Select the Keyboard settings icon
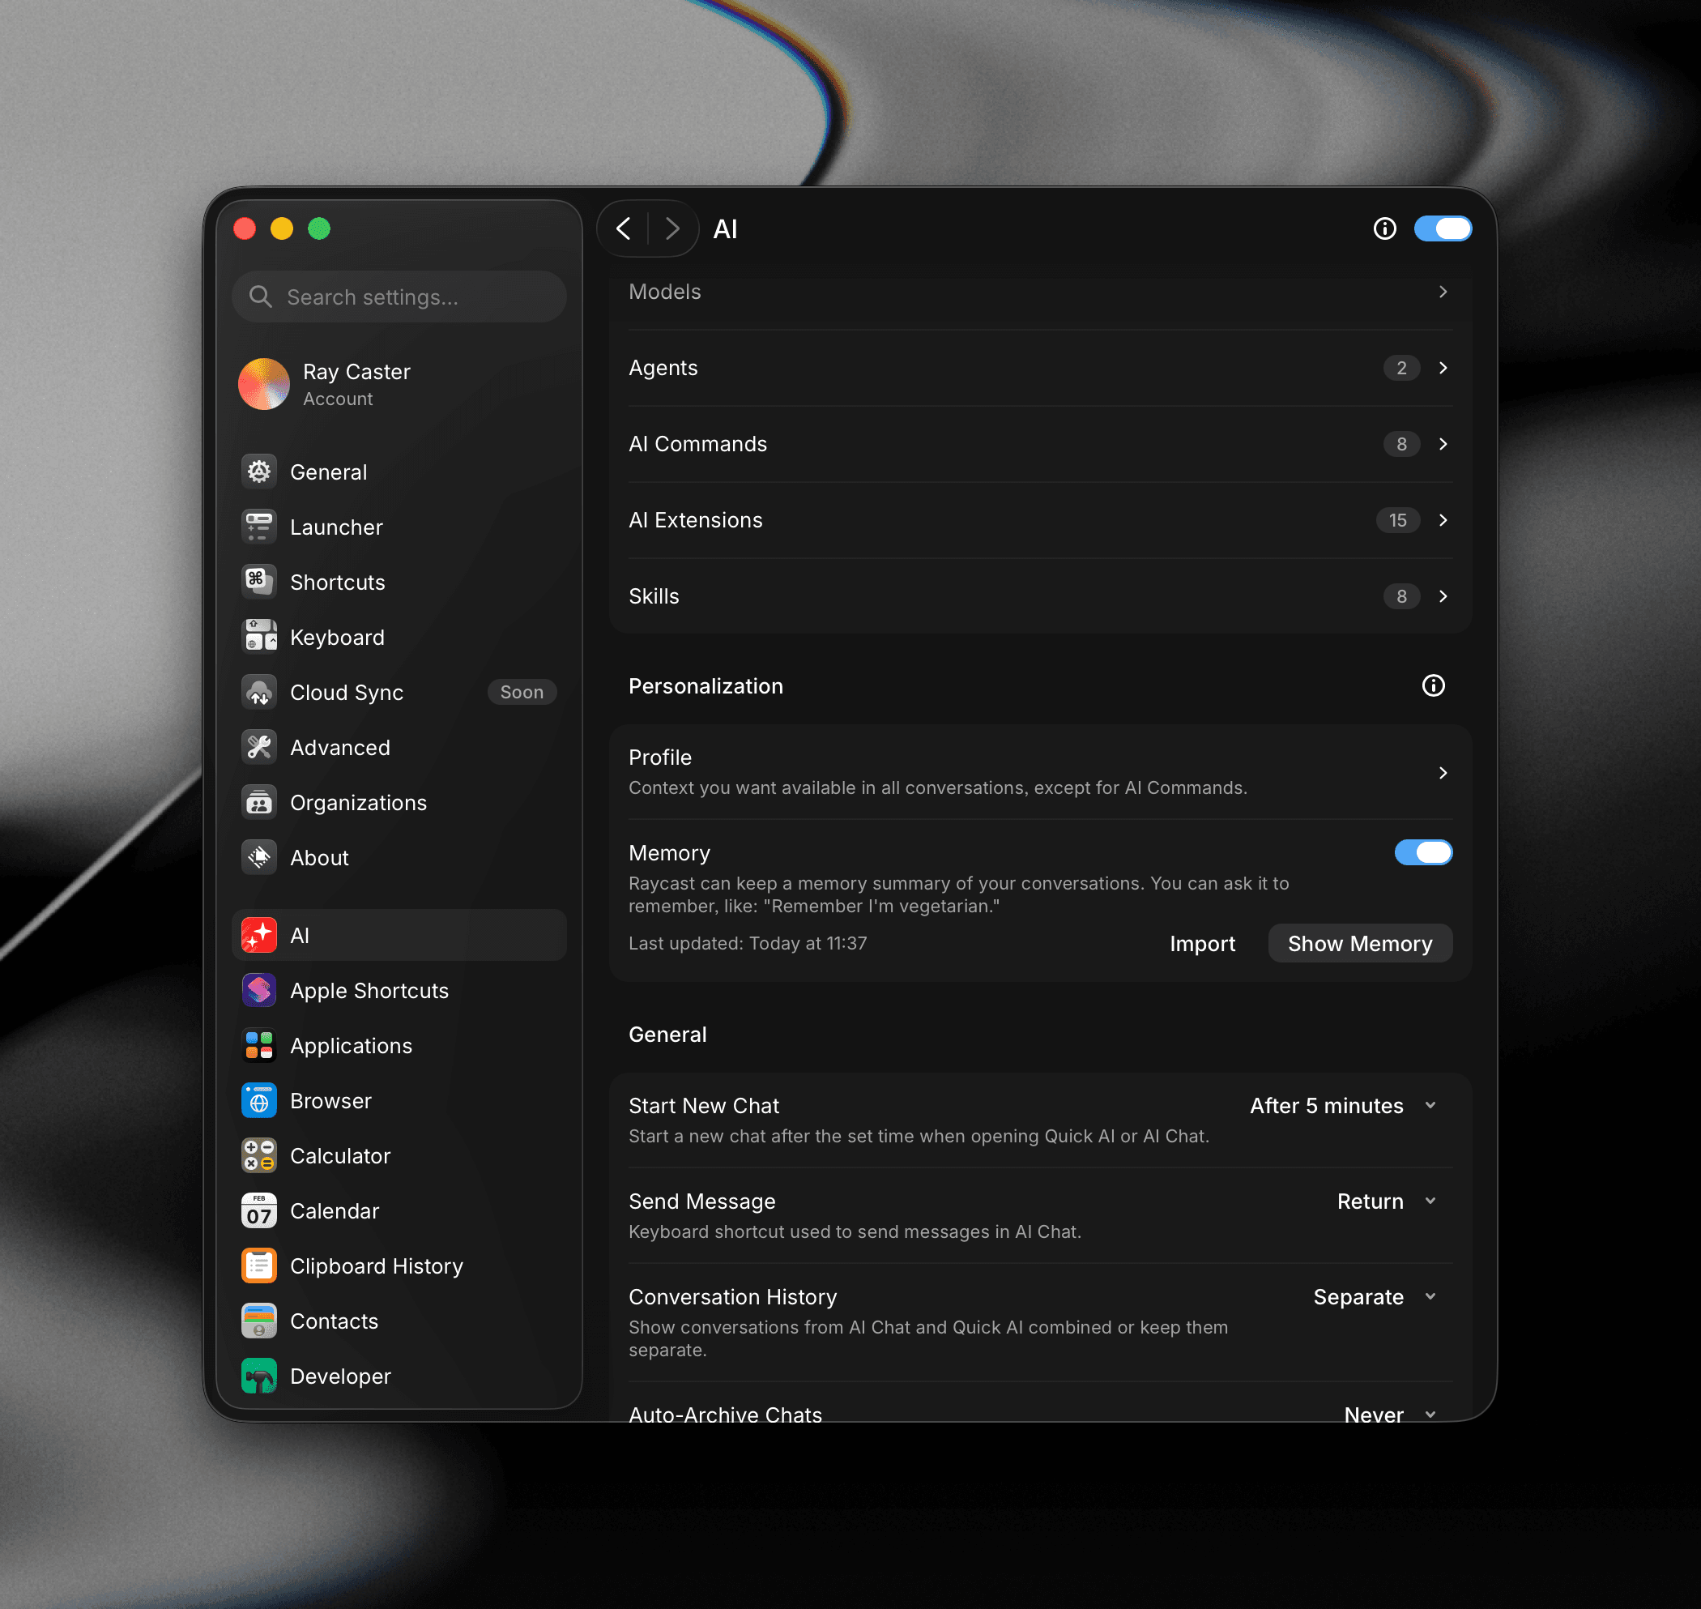 pos(259,637)
